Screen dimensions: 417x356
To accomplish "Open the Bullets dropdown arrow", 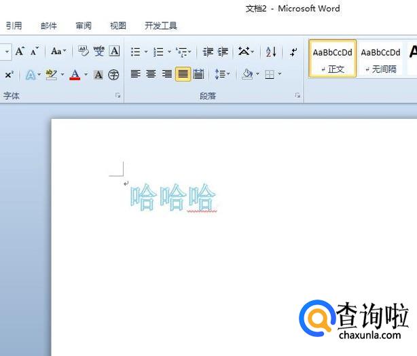I will click(x=146, y=52).
